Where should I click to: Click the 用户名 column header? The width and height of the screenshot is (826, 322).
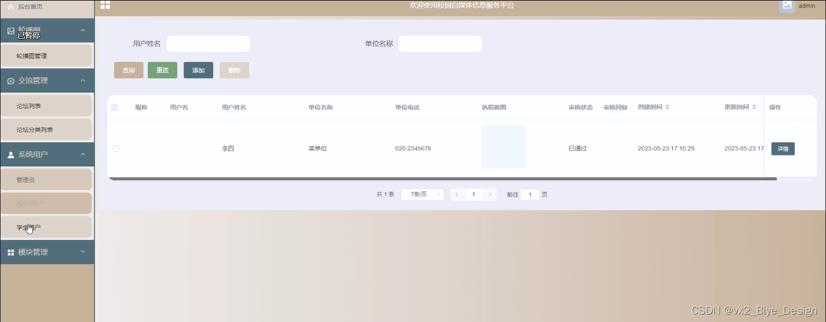click(179, 108)
